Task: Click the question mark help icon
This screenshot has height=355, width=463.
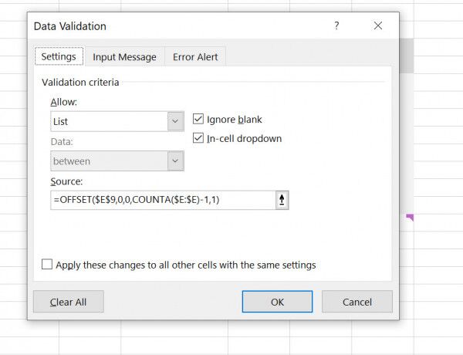Action: [x=336, y=26]
